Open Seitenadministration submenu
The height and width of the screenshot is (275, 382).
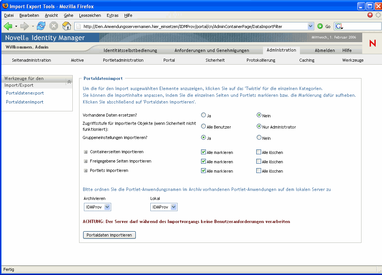pos(31,60)
